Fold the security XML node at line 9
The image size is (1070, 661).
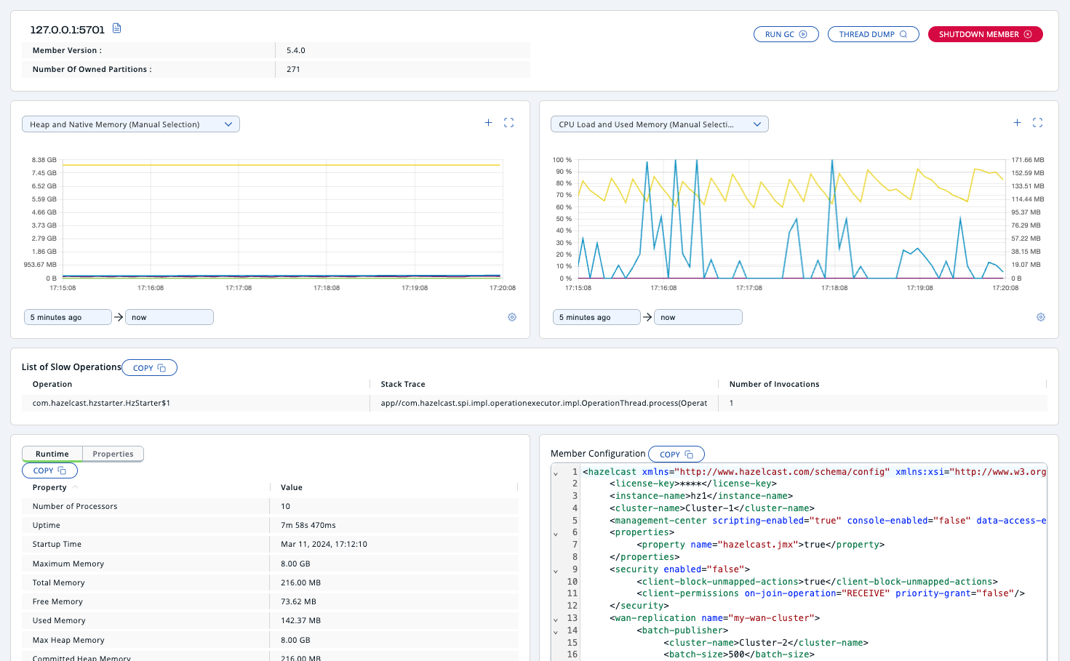point(556,571)
